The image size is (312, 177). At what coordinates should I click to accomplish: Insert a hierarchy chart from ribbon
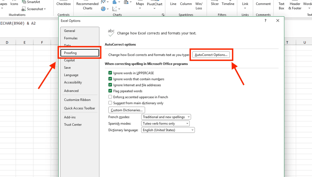(126, 2)
